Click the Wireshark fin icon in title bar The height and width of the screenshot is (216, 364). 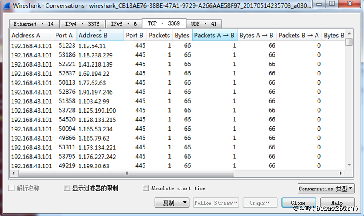(7, 5)
